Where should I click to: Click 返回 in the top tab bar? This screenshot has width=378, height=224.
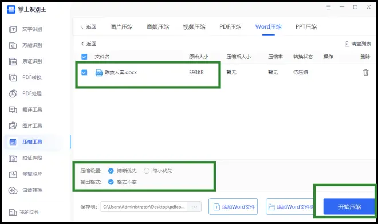coord(88,27)
